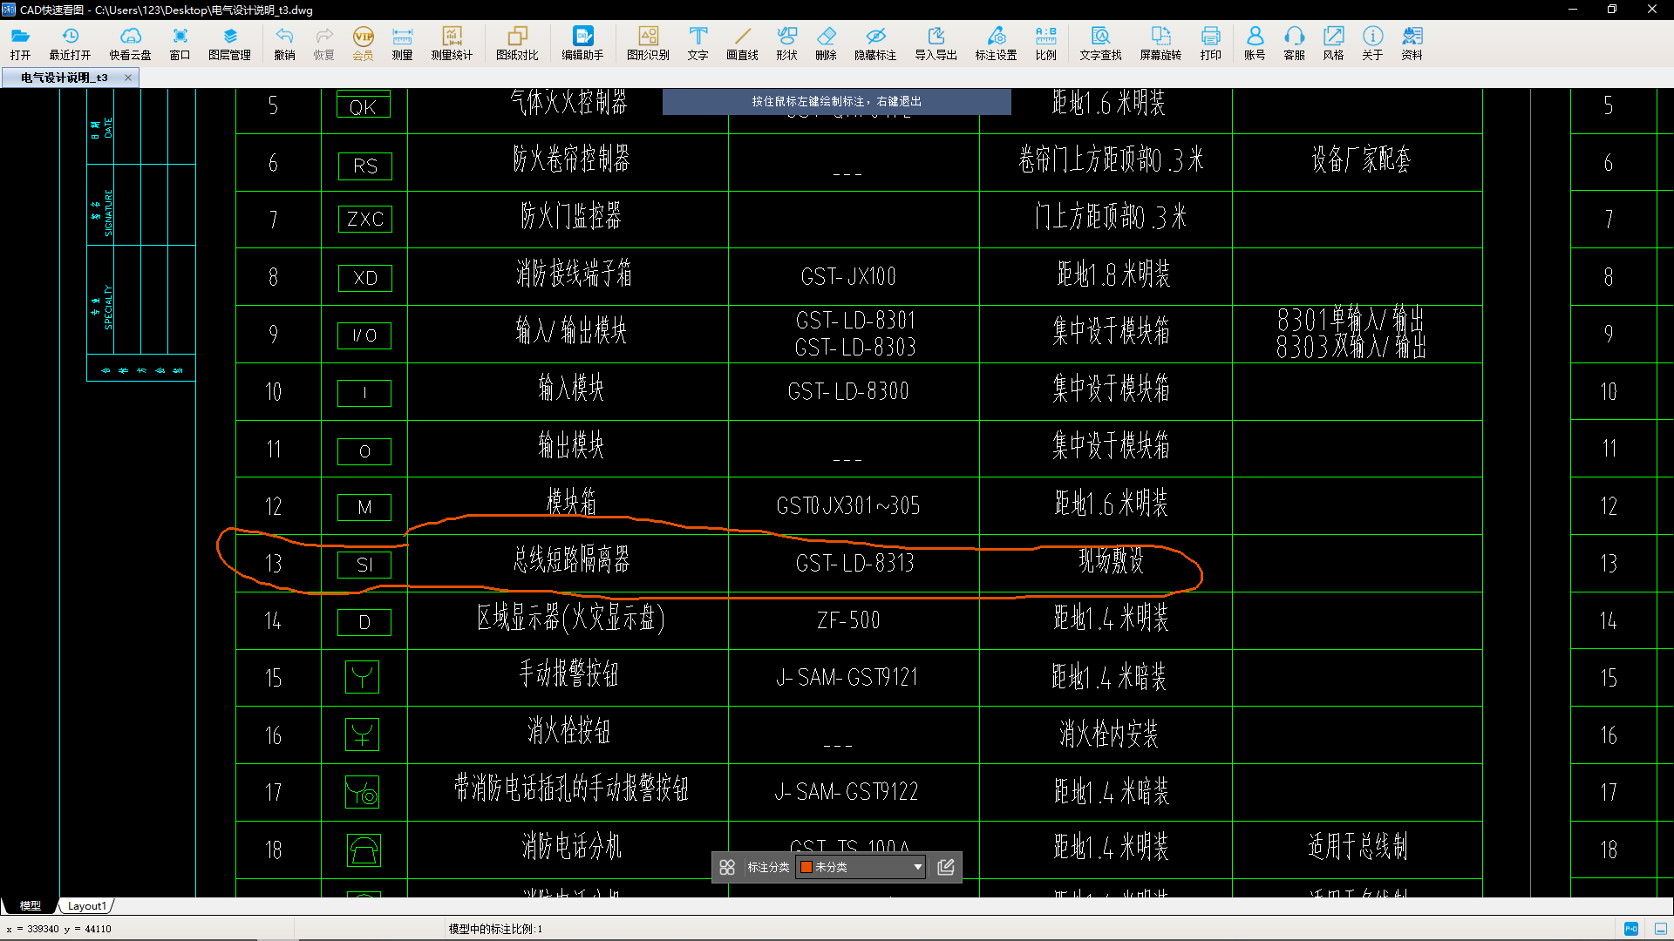Screen dimensions: 1674x941
Task: Click the text 总线短路隔离器
Action: (571, 560)
